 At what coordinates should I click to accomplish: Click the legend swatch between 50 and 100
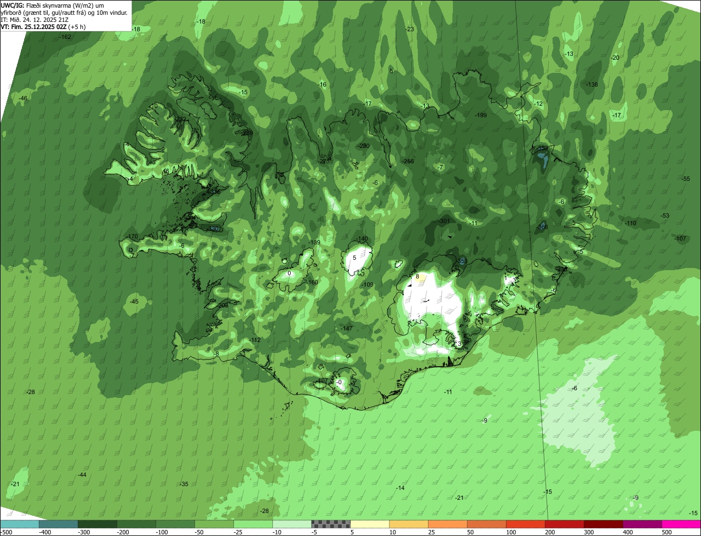pos(486,524)
